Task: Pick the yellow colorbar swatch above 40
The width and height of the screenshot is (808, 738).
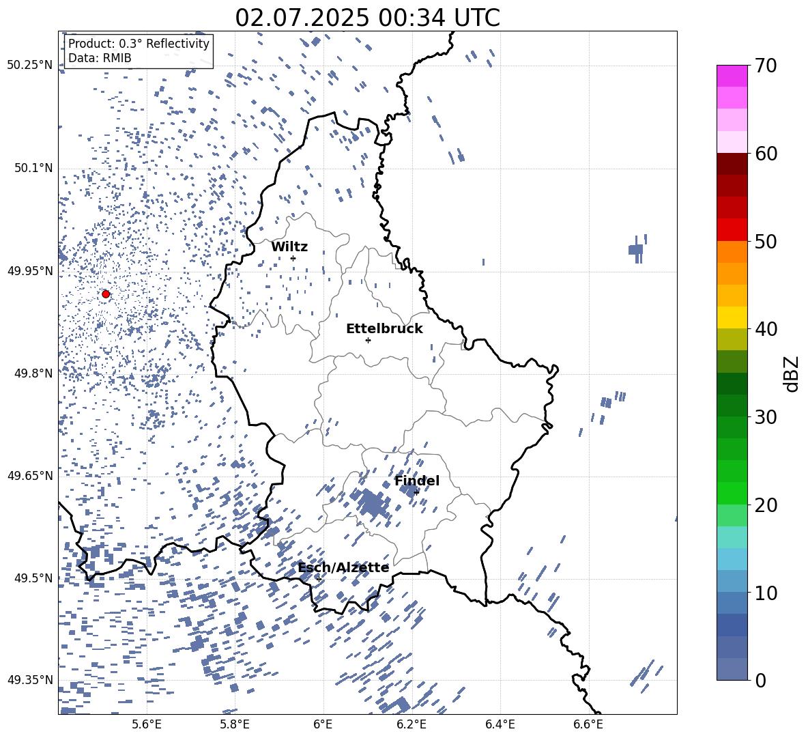Action: click(x=732, y=317)
